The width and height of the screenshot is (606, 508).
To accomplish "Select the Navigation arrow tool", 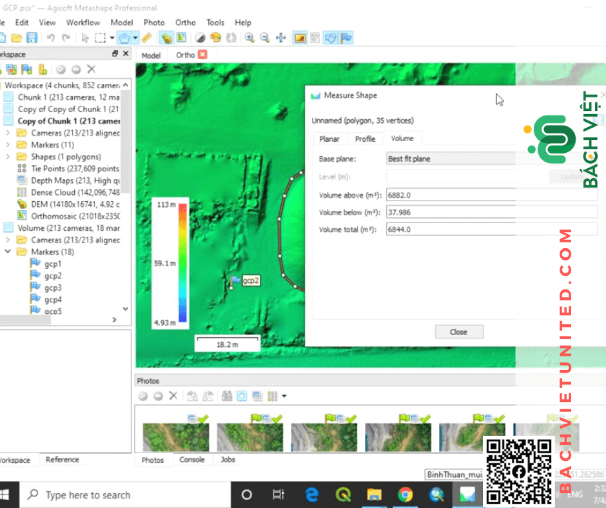I will point(85,38).
